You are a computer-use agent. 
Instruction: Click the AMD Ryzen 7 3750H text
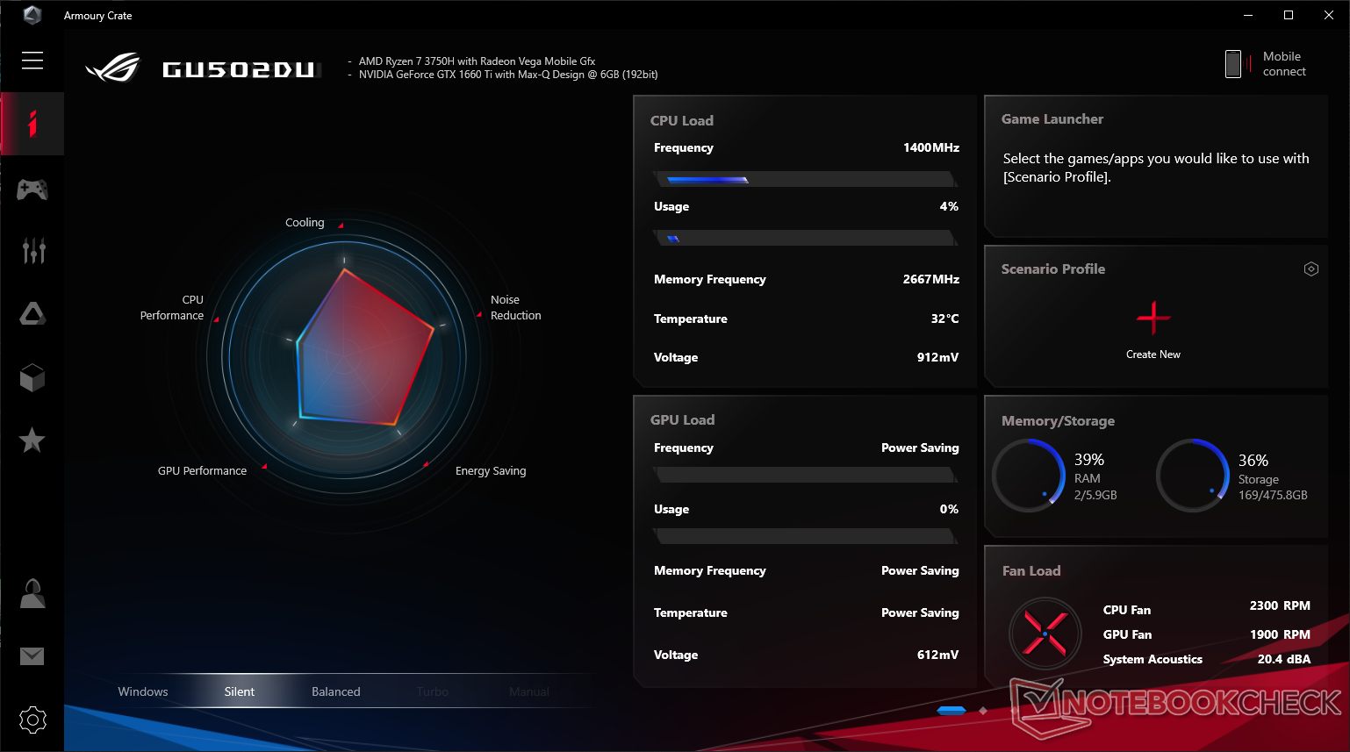(x=477, y=61)
